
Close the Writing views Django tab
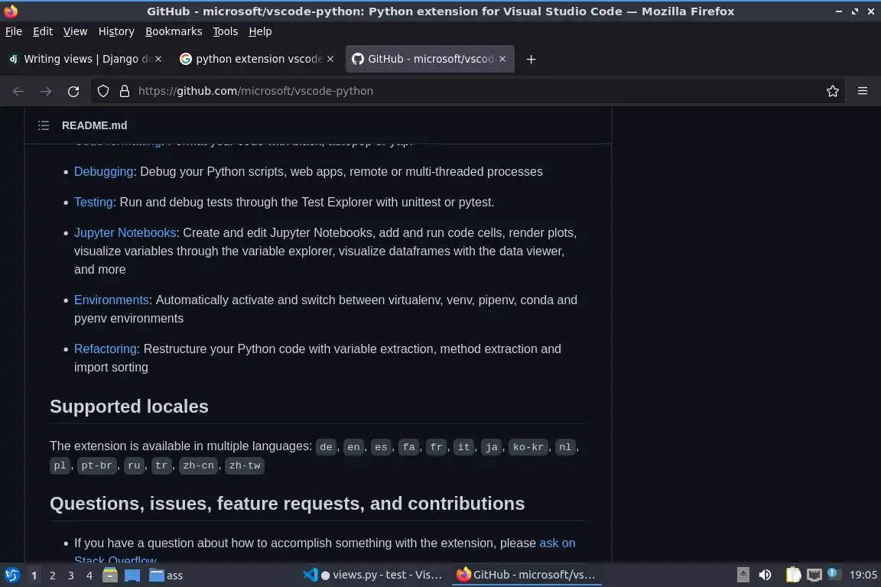pos(158,59)
